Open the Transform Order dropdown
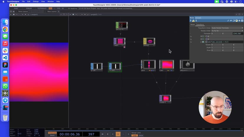Screen dimensions: 244x137 coord(227,28)
